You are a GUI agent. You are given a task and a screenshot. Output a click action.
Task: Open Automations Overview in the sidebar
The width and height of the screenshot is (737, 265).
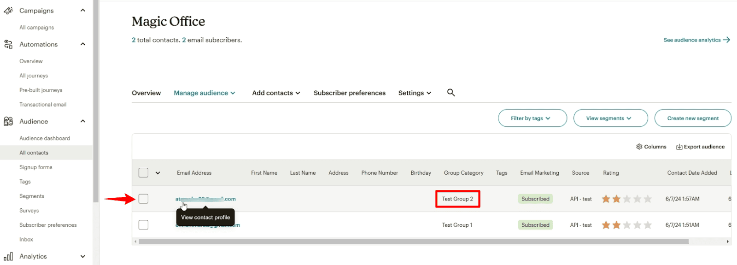(31, 61)
